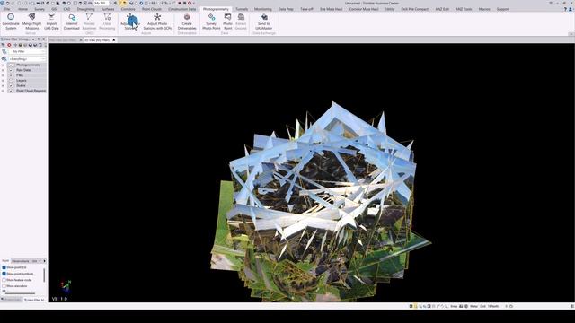
Task: Open the Surfaces ribbon tab
Action: (x=108, y=9)
